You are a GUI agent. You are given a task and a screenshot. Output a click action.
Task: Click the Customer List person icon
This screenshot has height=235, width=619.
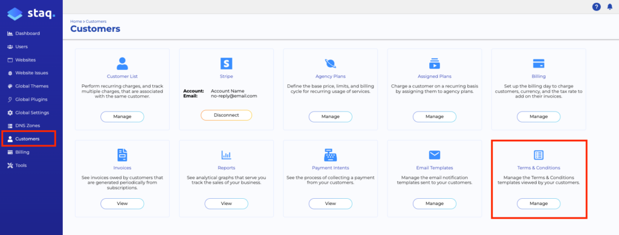point(122,63)
